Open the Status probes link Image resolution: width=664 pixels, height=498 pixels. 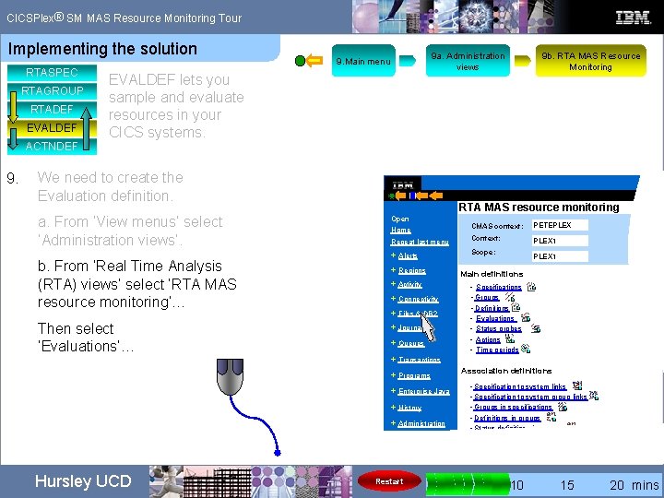click(498, 329)
